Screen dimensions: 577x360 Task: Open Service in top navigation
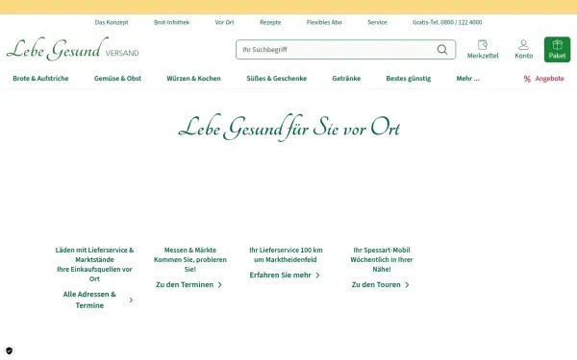377,22
